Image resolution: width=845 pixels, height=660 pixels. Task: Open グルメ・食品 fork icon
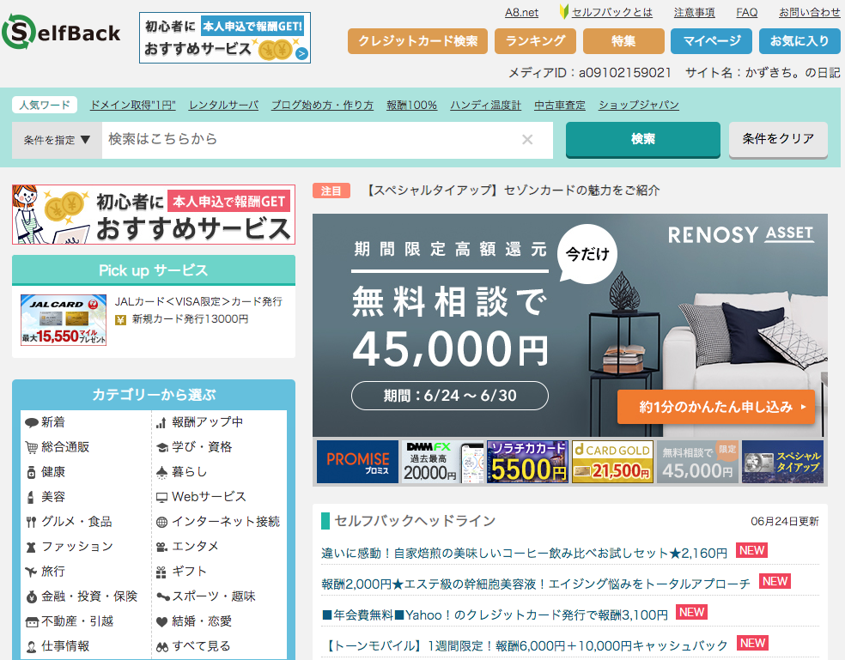point(31,522)
